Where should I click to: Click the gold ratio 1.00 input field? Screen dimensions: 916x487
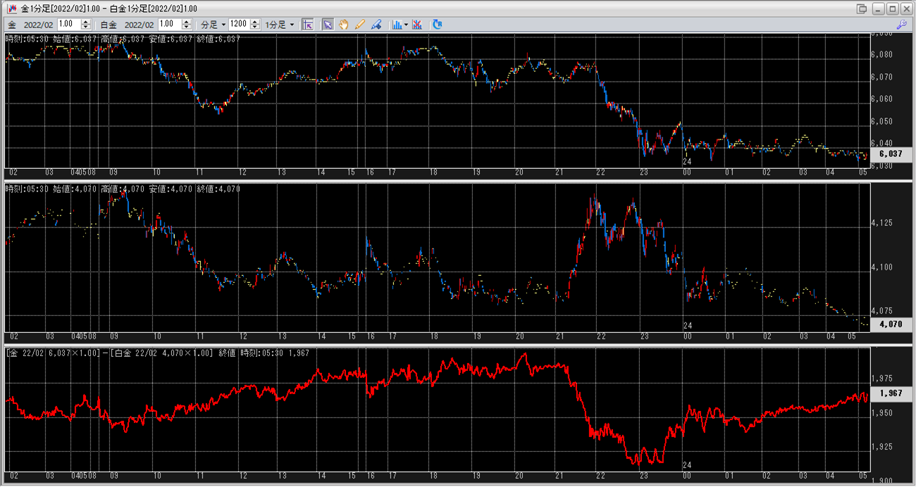coord(69,24)
